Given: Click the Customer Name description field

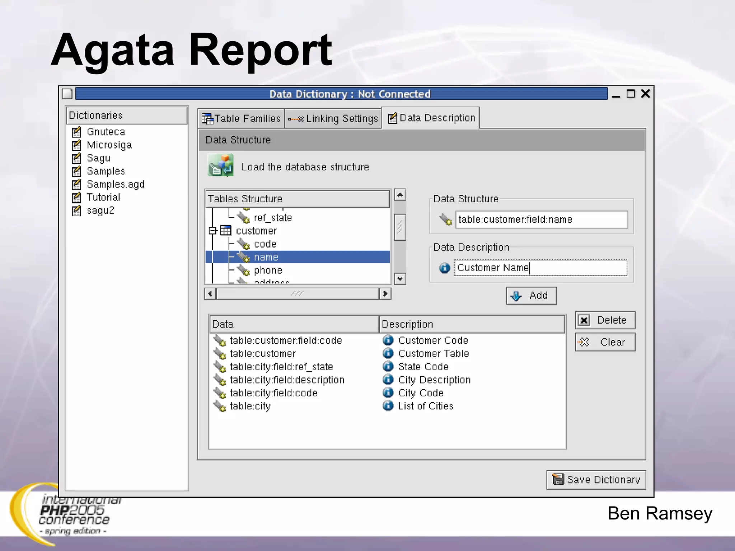Looking at the screenshot, I should [x=540, y=268].
